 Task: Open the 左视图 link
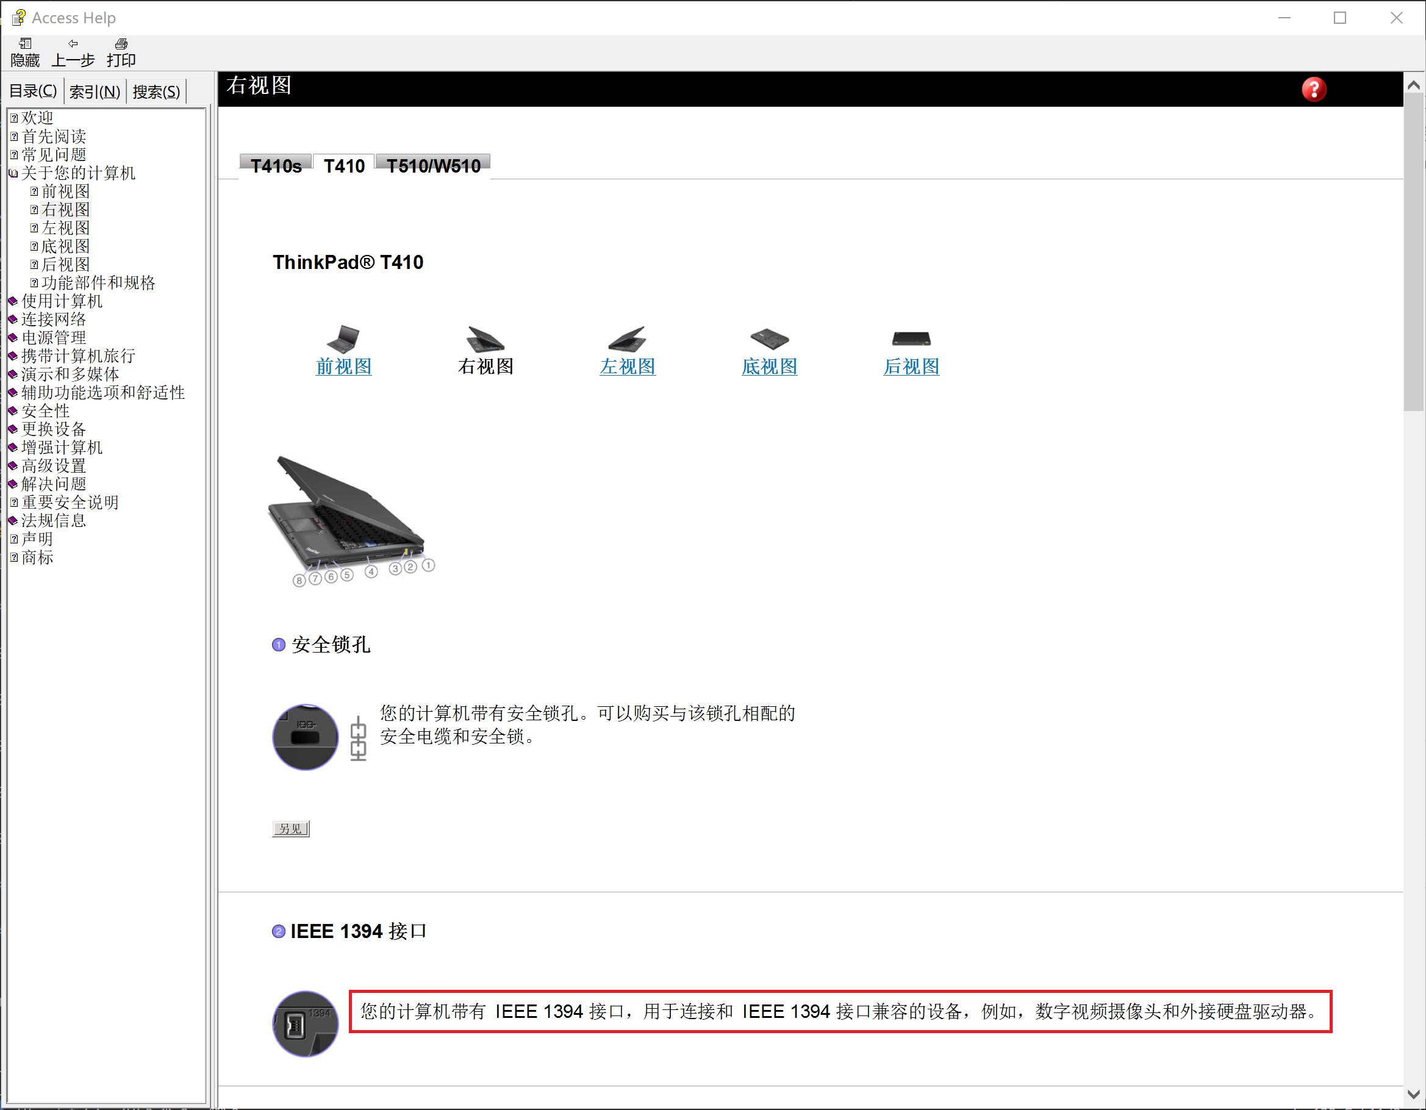click(627, 367)
